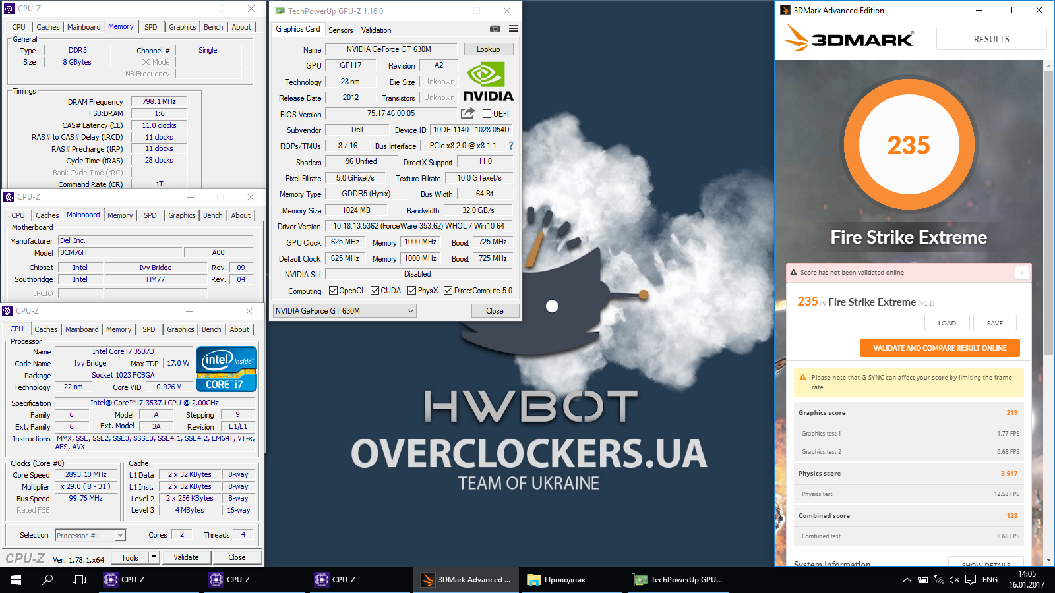Click the muted volume tray icon
1055x593 pixels.
click(954, 580)
